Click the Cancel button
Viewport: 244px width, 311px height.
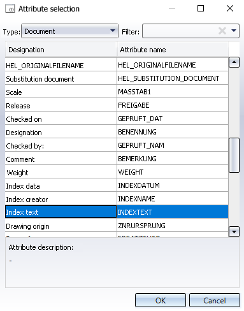tap(215, 300)
